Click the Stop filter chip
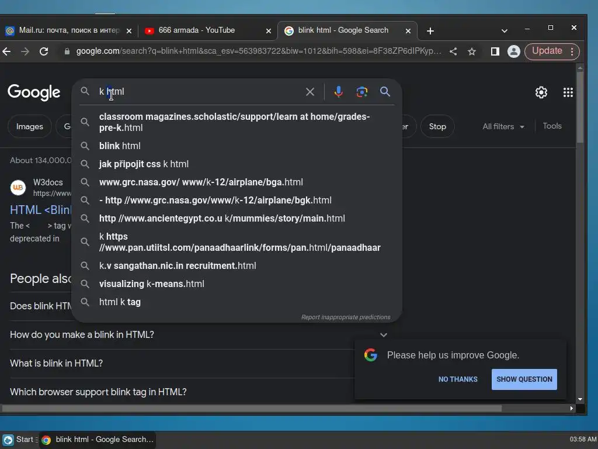Screen dimensions: 598x449 click(437, 126)
